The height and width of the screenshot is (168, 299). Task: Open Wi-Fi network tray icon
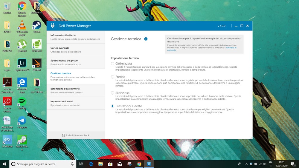coord(260,164)
